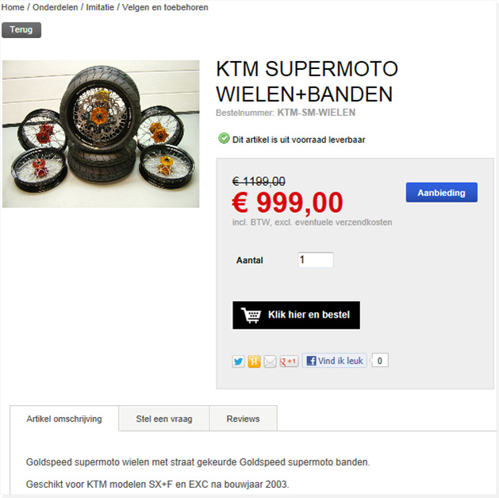499x498 pixels.
Task: Click the orange Hyves share icon
Action: click(254, 361)
